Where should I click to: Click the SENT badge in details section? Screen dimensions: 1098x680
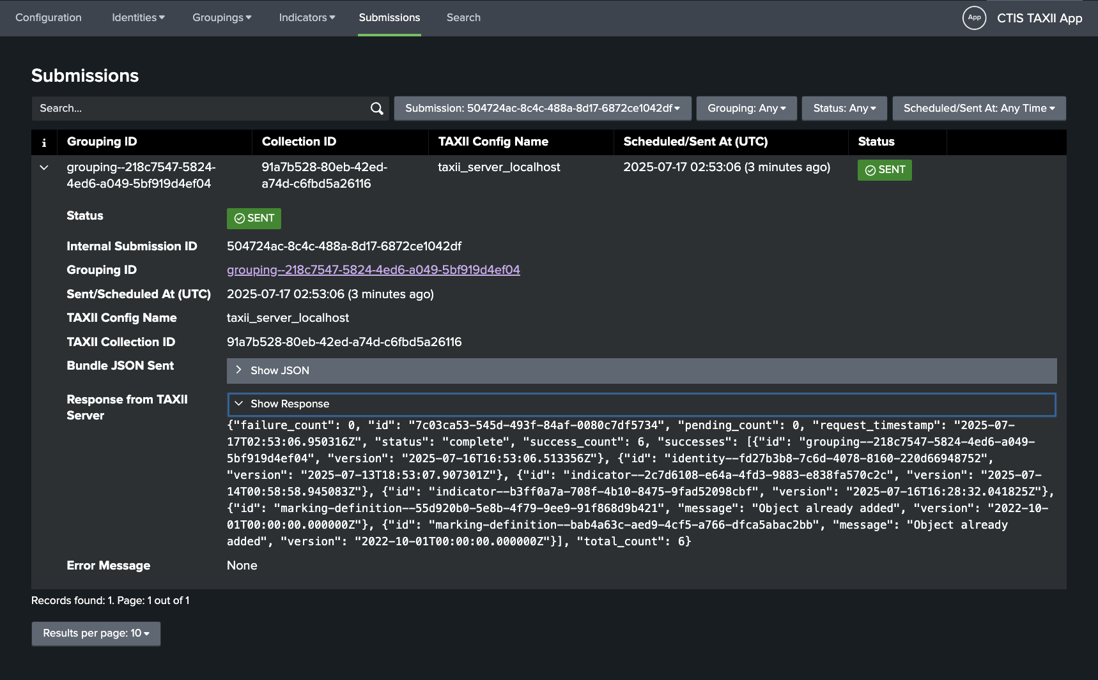(254, 218)
